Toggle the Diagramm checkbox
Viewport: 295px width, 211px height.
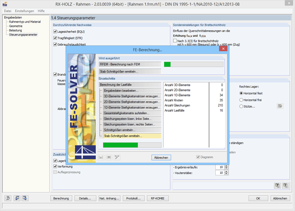198,157
